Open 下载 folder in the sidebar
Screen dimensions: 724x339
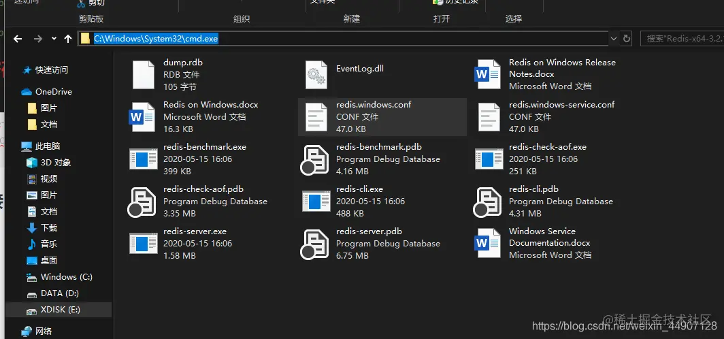click(42, 227)
